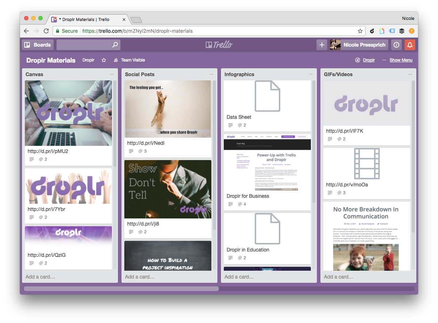Viewport: 438px width, 323px height.
Task: Add a card to Infographics list
Action: pos(239,277)
